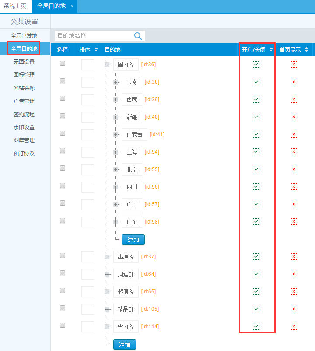This screenshot has width=315, height=351.
Task: Open 图标管理 in the sidebar
Action: tap(24, 75)
